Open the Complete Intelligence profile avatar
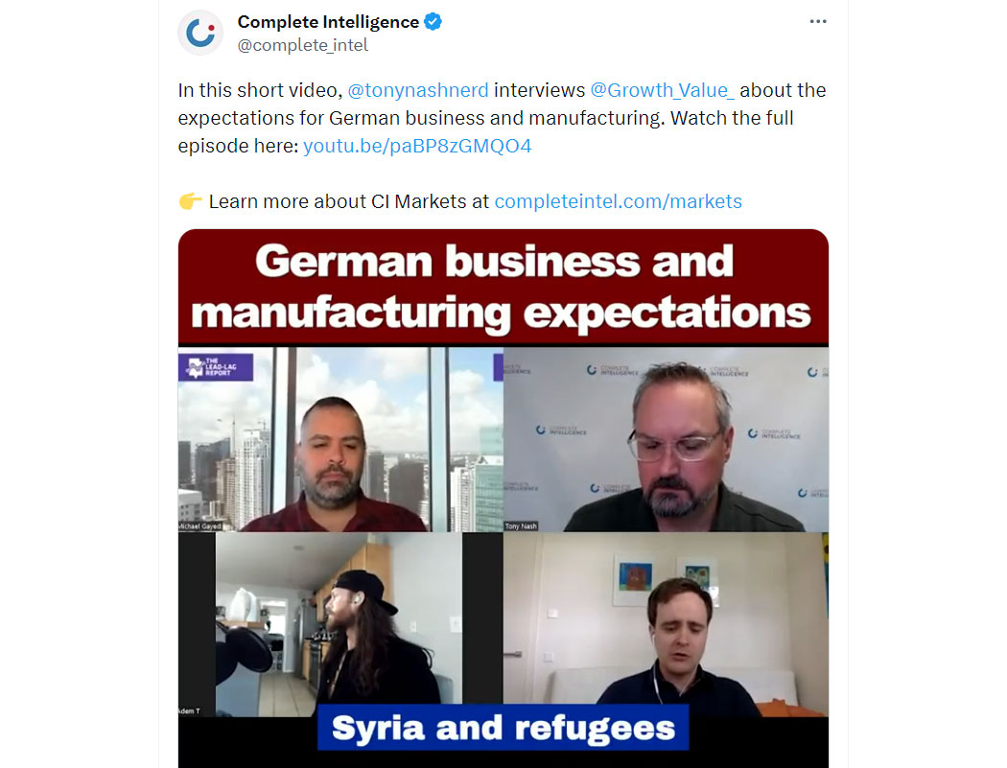This screenshot has height=768, width=1007. coord(200,33)
